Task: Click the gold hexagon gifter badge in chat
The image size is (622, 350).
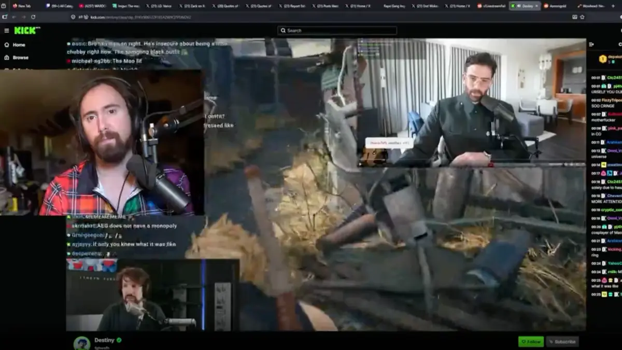Action: 603,59
